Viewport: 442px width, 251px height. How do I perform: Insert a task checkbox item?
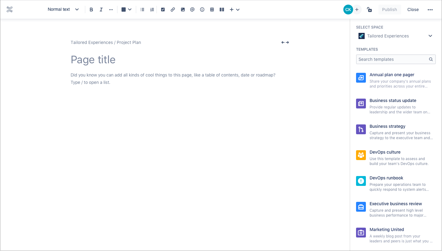(163, 9)
